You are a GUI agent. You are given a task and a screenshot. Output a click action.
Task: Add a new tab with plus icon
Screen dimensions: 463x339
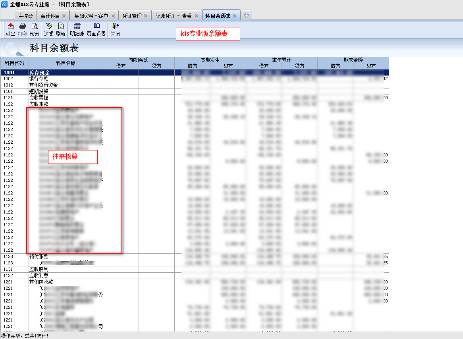click(246, 15)
